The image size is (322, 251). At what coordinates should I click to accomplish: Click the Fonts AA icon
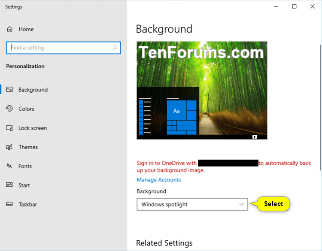point(9,166)
